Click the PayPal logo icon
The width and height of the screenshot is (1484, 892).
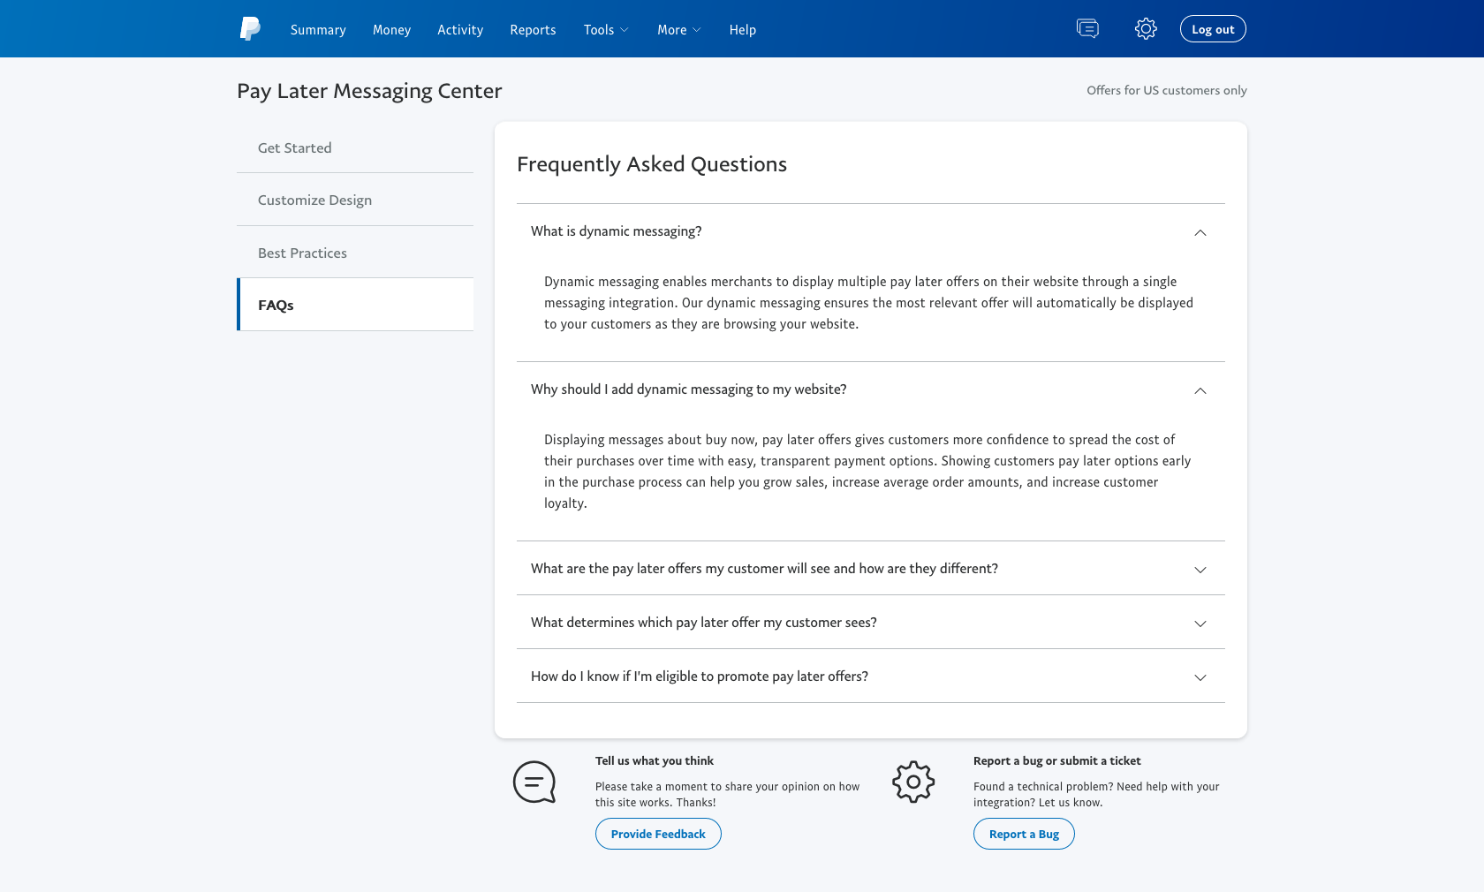[250, 29]
